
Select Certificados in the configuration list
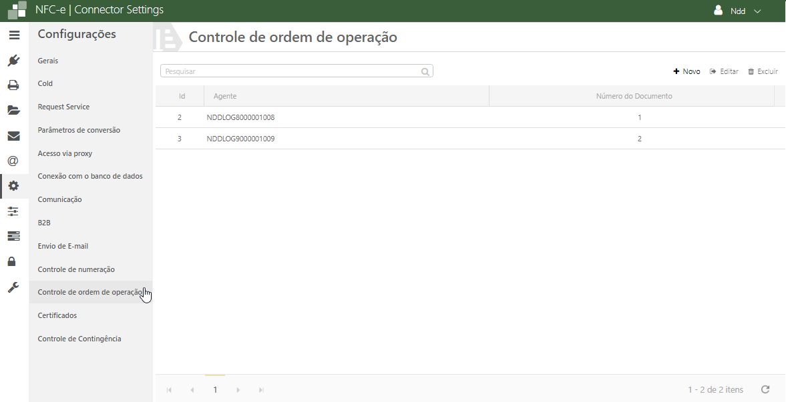(57, 315)
